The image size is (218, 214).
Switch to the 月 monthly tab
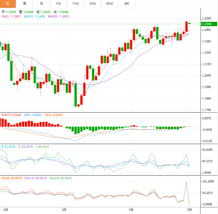coord(41,4)
